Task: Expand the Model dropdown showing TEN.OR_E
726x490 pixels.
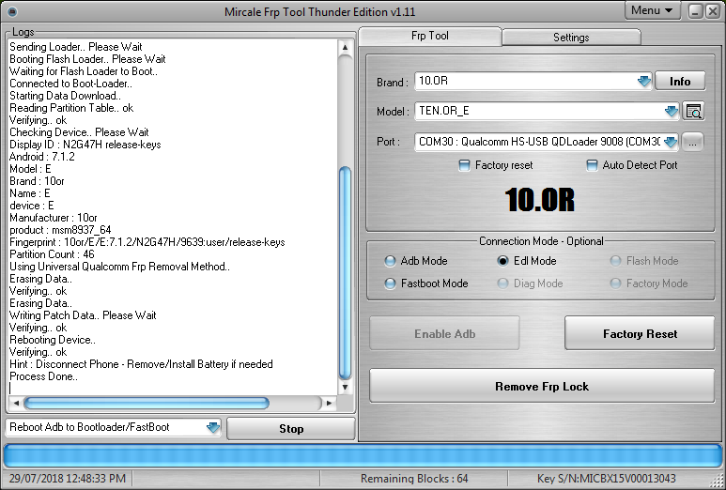Action: coord(671,111)
